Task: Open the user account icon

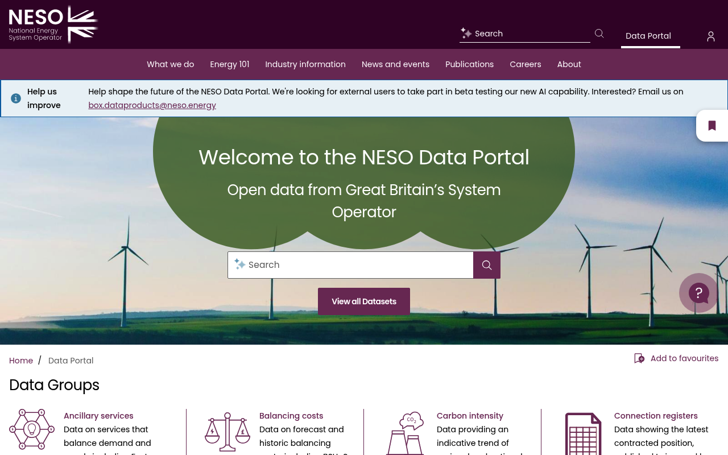Action: tap(711, 36)
